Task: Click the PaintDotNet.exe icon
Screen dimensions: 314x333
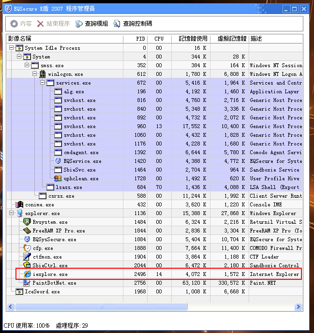Action: coord(27,283)
